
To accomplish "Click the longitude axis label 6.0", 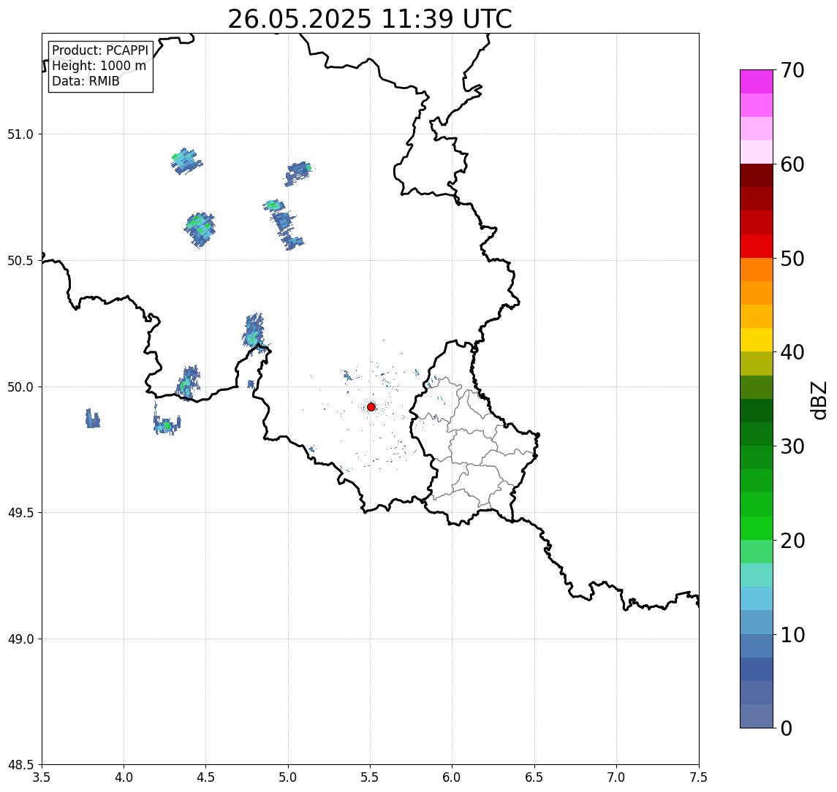I will click(452, 777).
